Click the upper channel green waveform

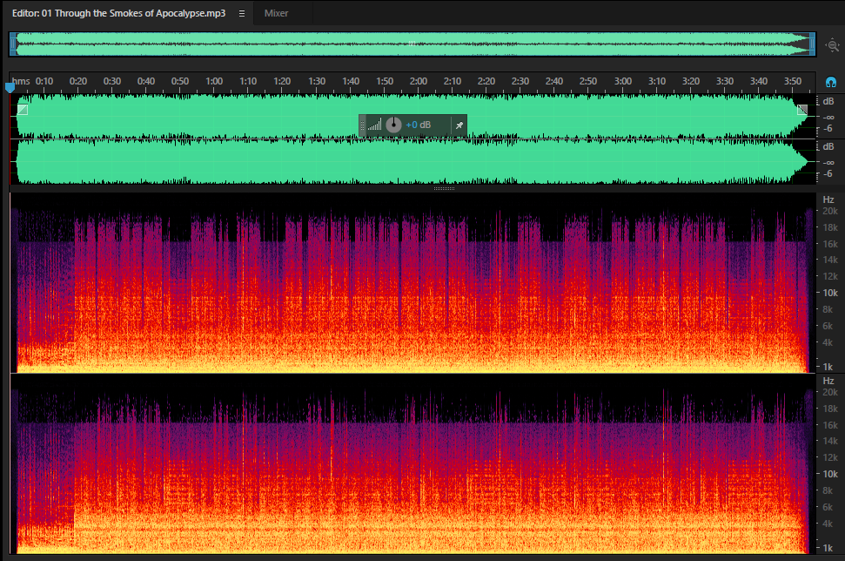[412, 116]
